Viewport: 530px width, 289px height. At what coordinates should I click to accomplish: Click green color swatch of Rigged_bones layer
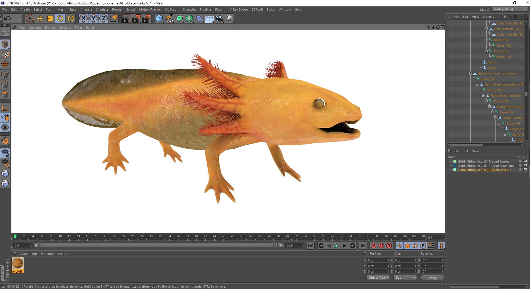coord(455,161)
